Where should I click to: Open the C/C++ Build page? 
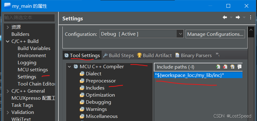pyautogui.click(x=25, y=41)
